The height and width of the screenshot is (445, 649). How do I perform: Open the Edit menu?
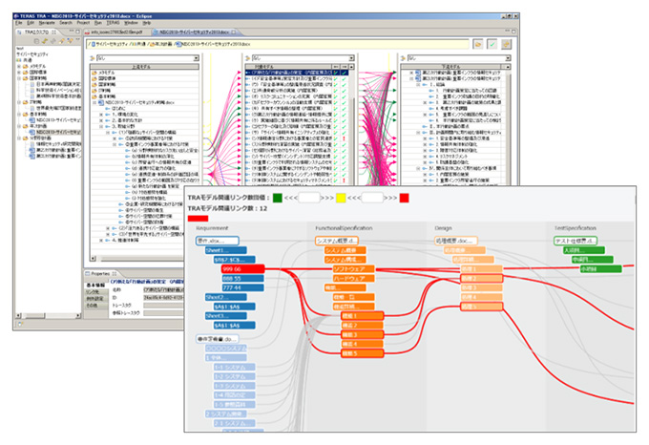point(31,23)
